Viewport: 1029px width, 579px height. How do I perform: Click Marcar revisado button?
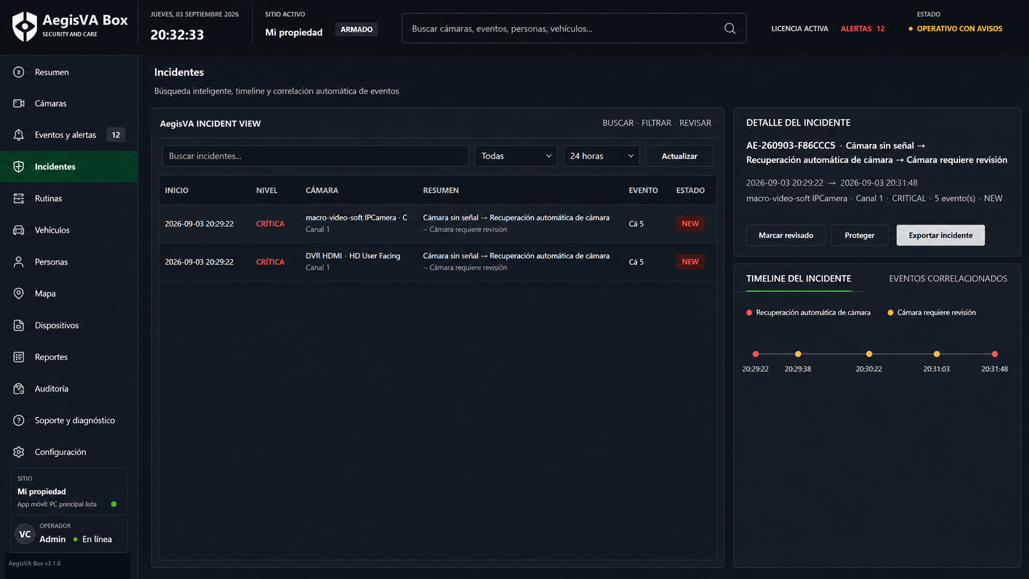click(x=786, y=235)
